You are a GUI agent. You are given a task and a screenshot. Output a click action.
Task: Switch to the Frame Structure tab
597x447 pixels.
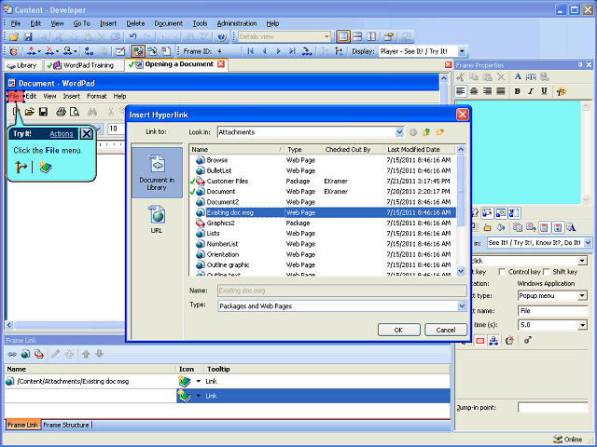pos(66,425)
